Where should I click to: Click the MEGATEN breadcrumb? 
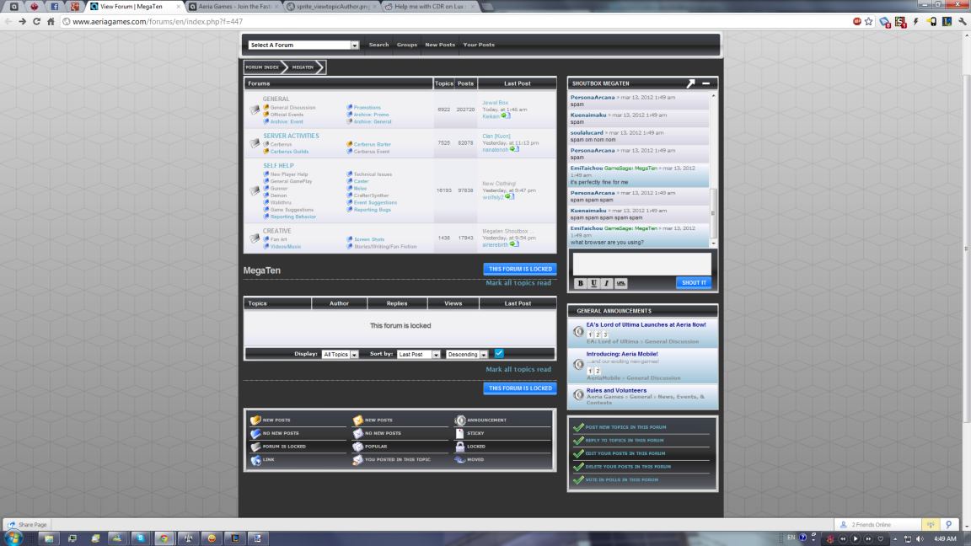[303, 67]
